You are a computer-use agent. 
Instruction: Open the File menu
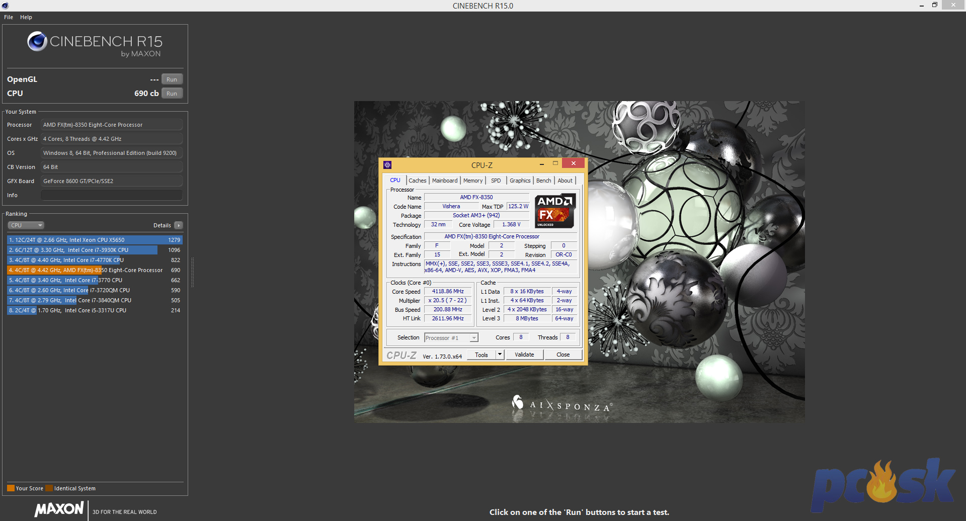(9, 17)
